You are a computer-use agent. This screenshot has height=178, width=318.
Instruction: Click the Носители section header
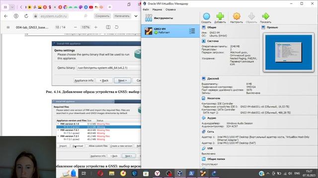[x=214, y=98]
